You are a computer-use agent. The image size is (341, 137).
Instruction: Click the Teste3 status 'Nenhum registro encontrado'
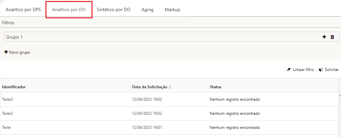pyautogui.click(x=235, y=99)
